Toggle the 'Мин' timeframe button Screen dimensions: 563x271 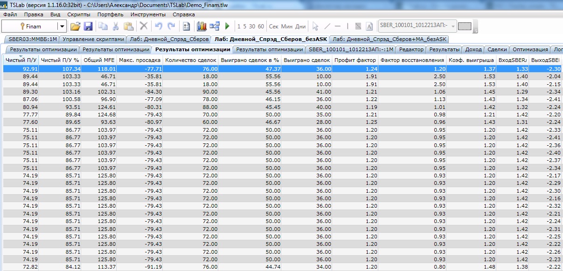pos(287,27)
